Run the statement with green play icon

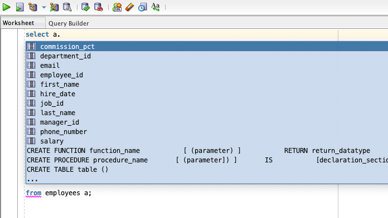(x=7, y=7)
